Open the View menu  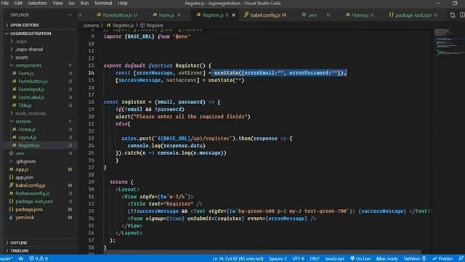tap(57, 3)
